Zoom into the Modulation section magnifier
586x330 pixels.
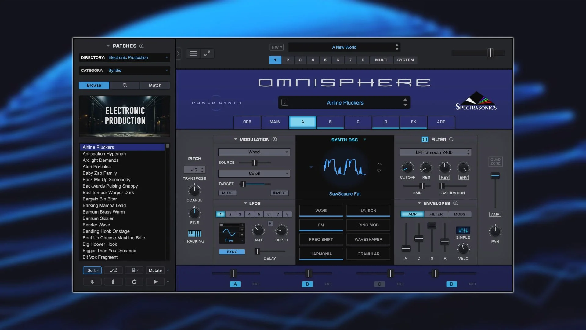point(275,139)
